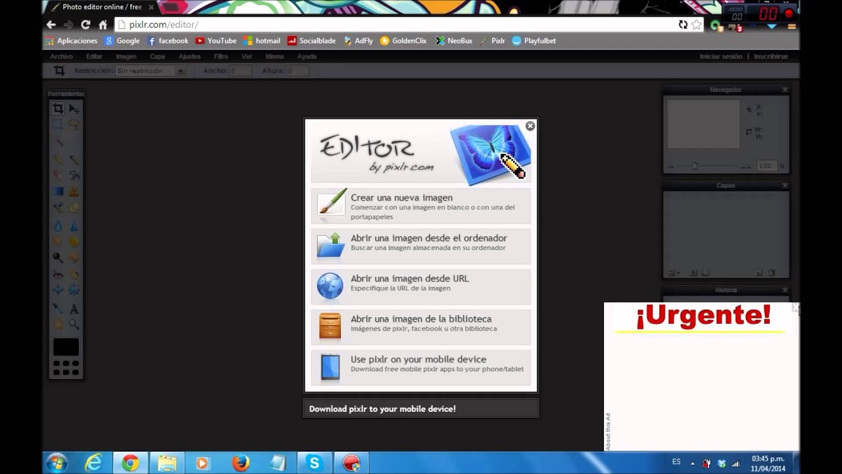842x474 pixels.
Task: Select the Dodge tool
Action: coord(58,257)
